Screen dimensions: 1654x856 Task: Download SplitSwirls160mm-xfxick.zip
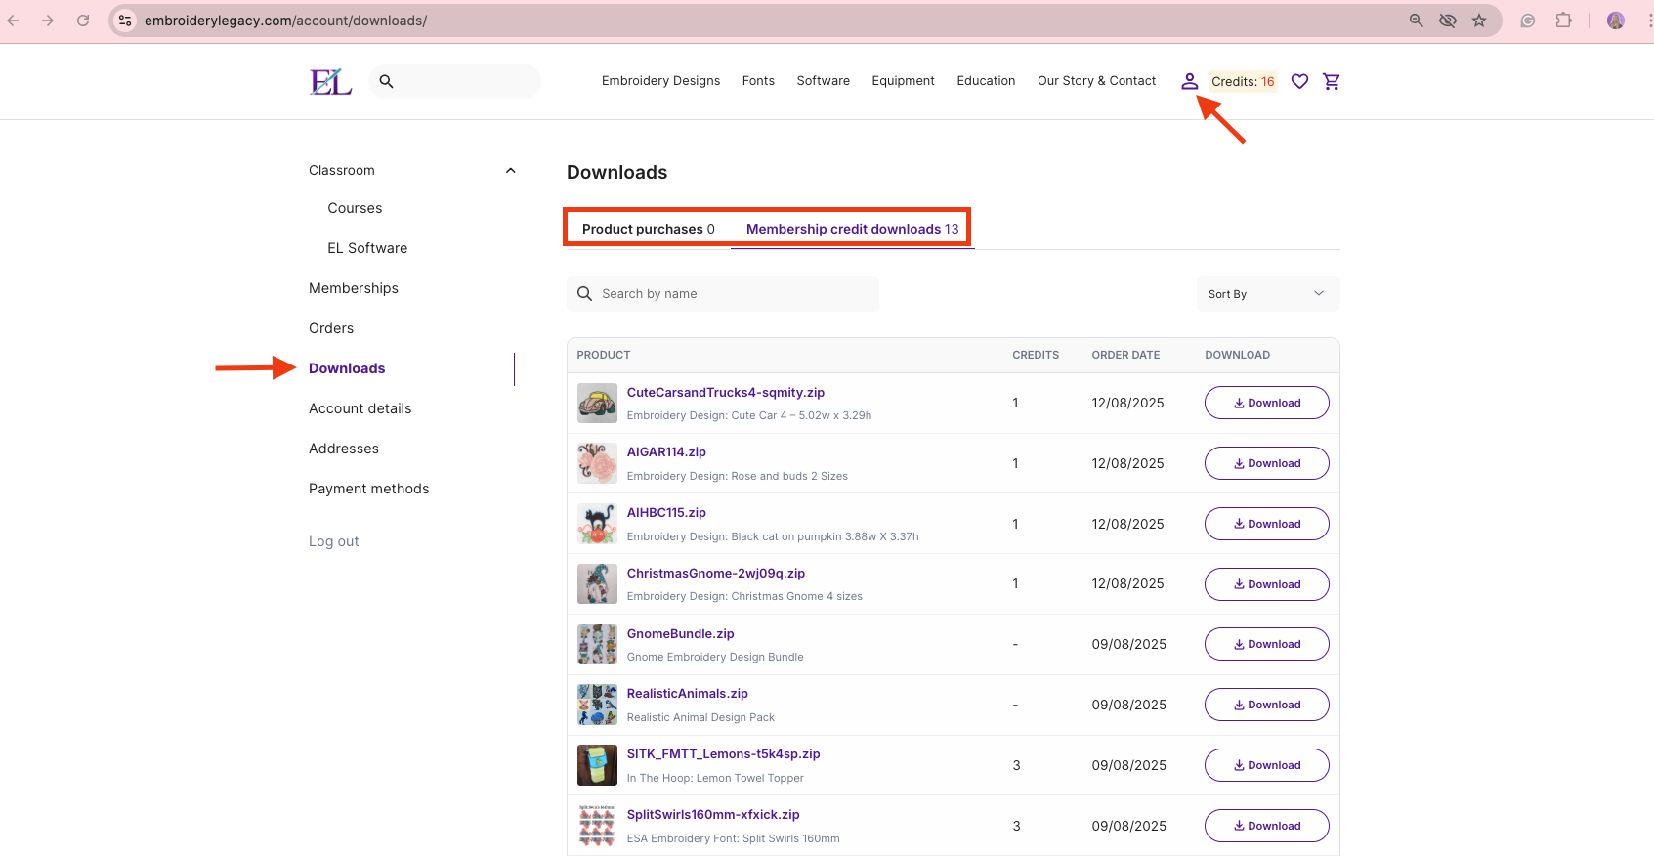pos(1266,826)
